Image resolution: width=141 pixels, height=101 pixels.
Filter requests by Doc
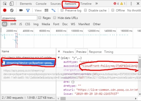click(x=65, y=24)
